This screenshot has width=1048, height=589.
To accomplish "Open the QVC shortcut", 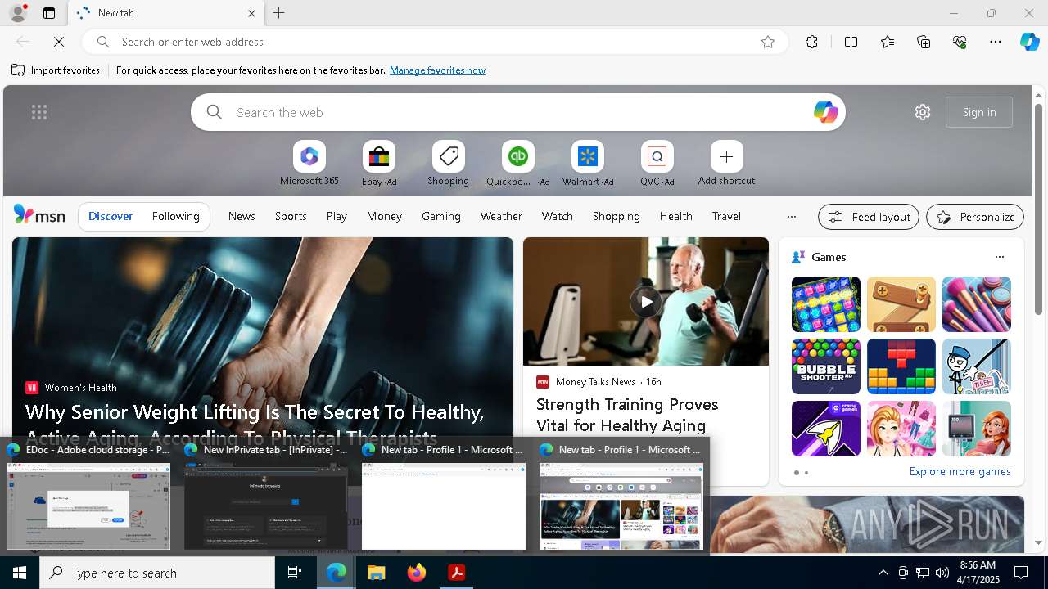I will (x=657, y=164).
